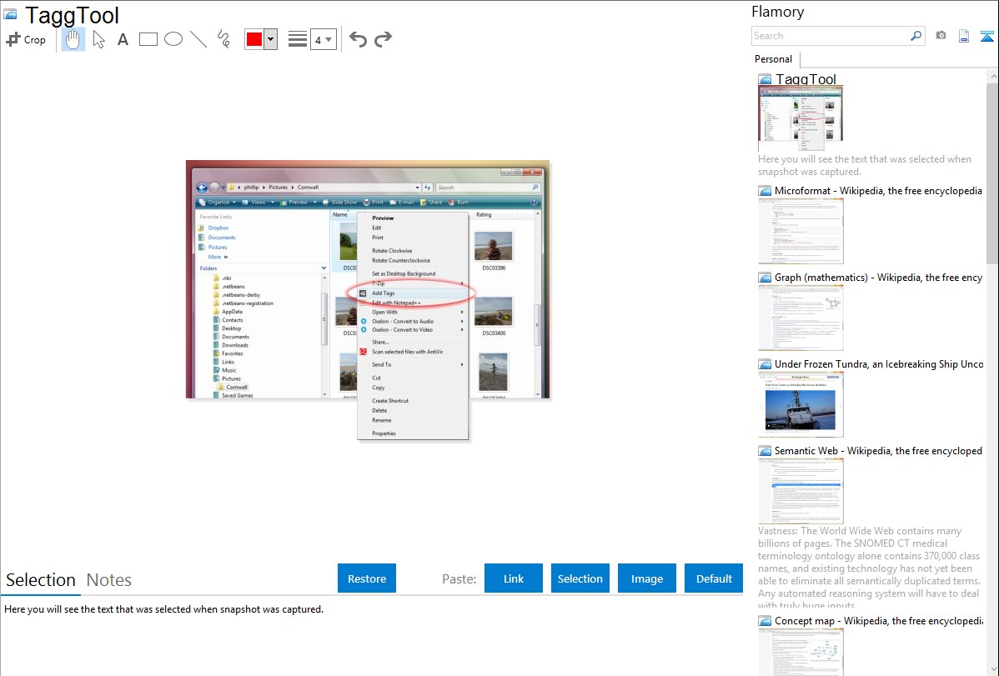
Task: Switch to the Notes tab
Action: pos(109,580)
